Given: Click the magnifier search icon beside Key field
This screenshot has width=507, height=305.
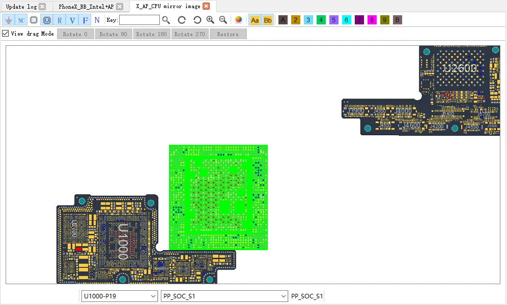Looking at the screenshot, I should coord(166,20).
